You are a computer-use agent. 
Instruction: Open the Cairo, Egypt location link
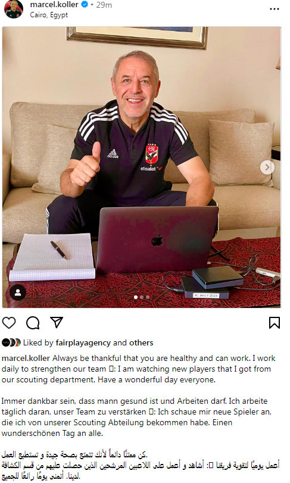tap(49, 15)
